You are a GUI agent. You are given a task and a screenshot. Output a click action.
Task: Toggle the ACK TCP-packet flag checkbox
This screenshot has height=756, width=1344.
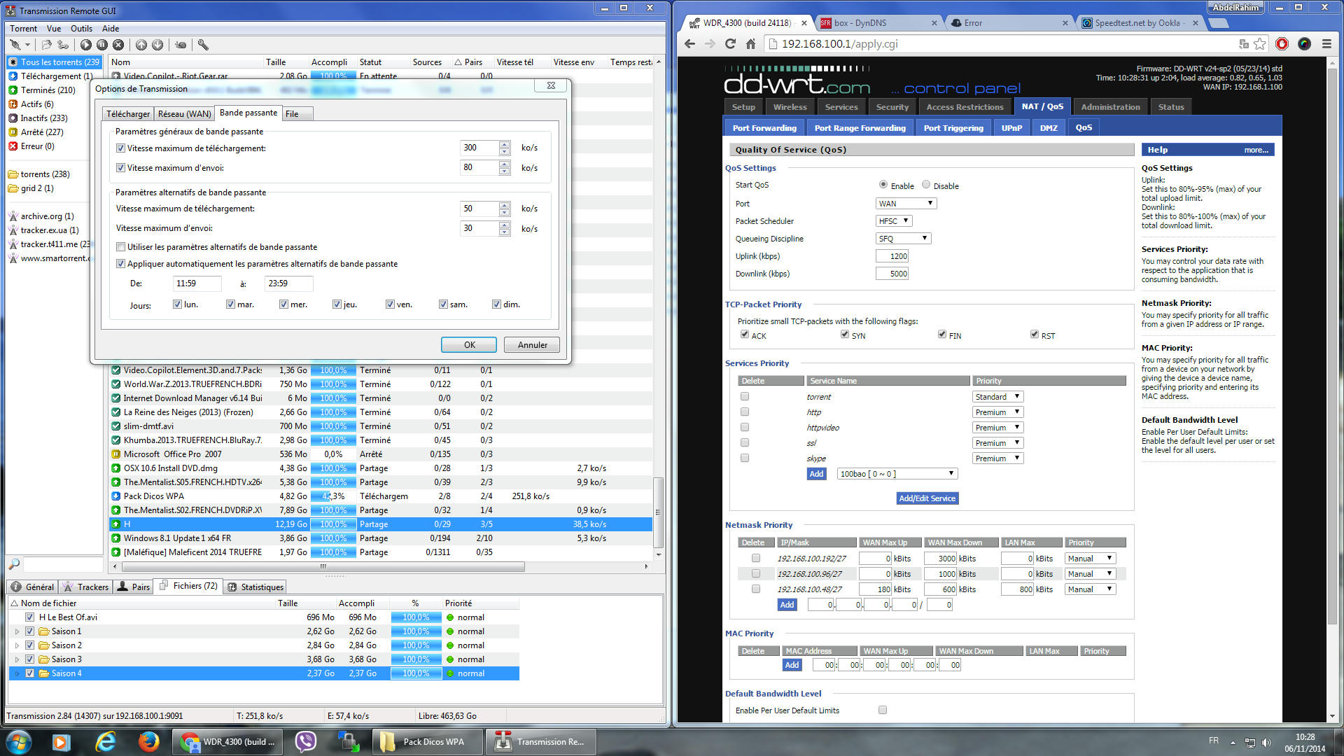click(x=744, y=335)
